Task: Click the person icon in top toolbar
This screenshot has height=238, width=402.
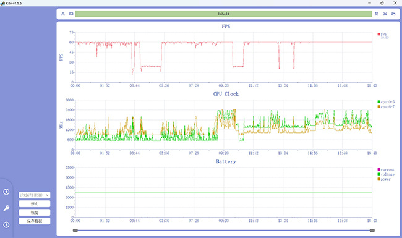Action: coord(63,14)
